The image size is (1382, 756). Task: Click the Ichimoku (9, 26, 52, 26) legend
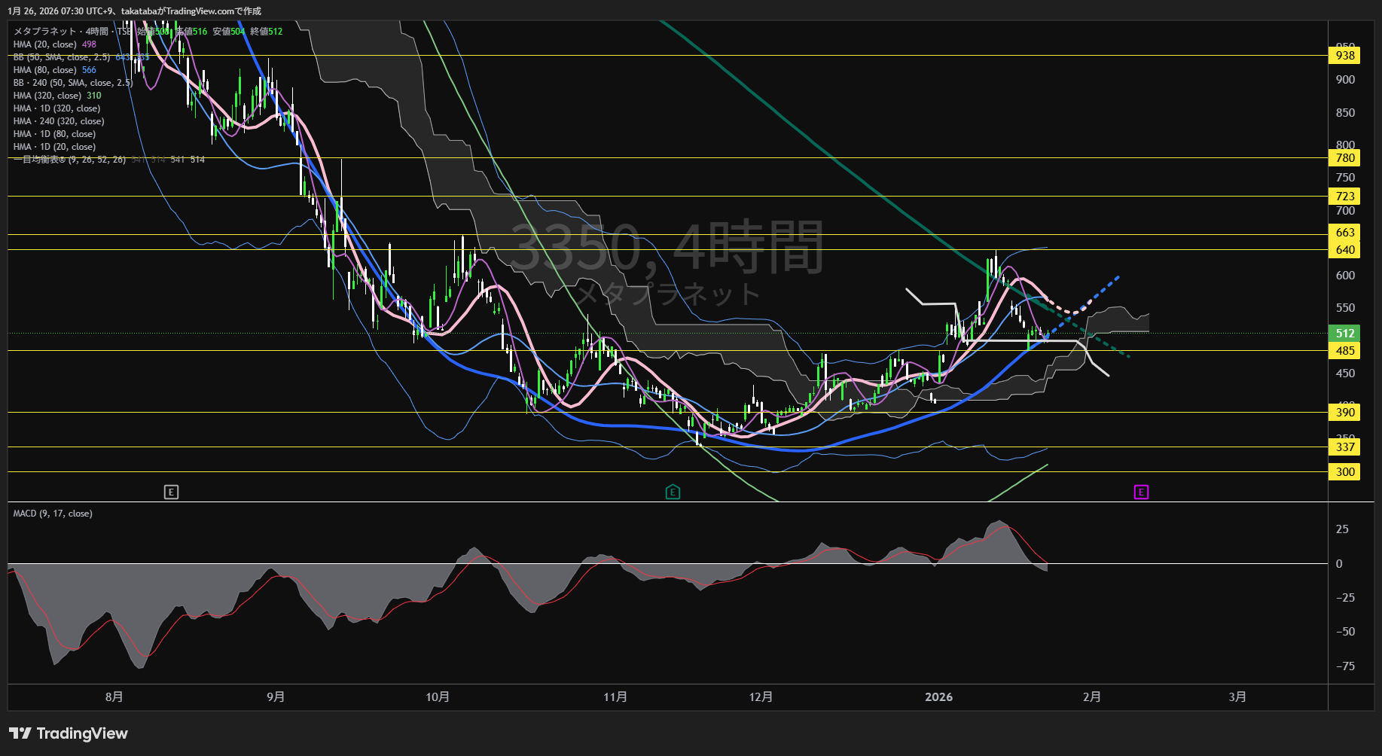[69, 160]
